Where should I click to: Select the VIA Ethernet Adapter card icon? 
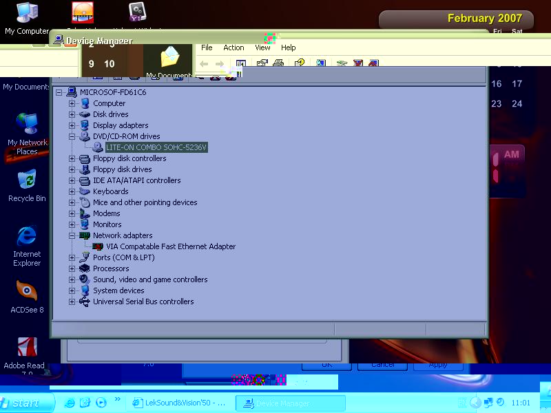coord(98,246)
